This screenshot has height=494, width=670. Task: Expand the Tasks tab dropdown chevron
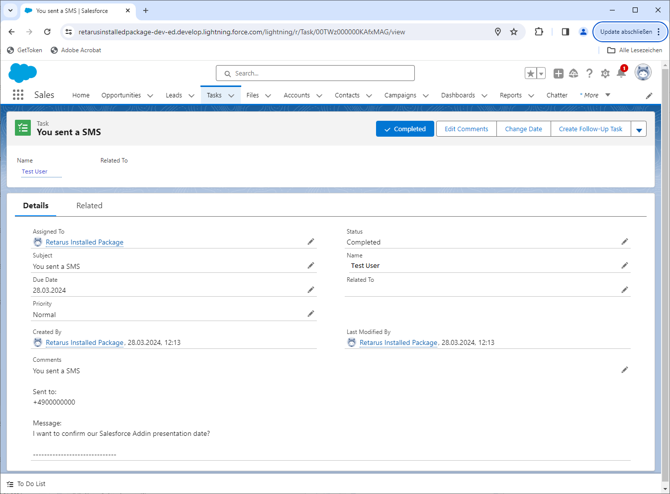pyautogui.click(x=231, y=95)
